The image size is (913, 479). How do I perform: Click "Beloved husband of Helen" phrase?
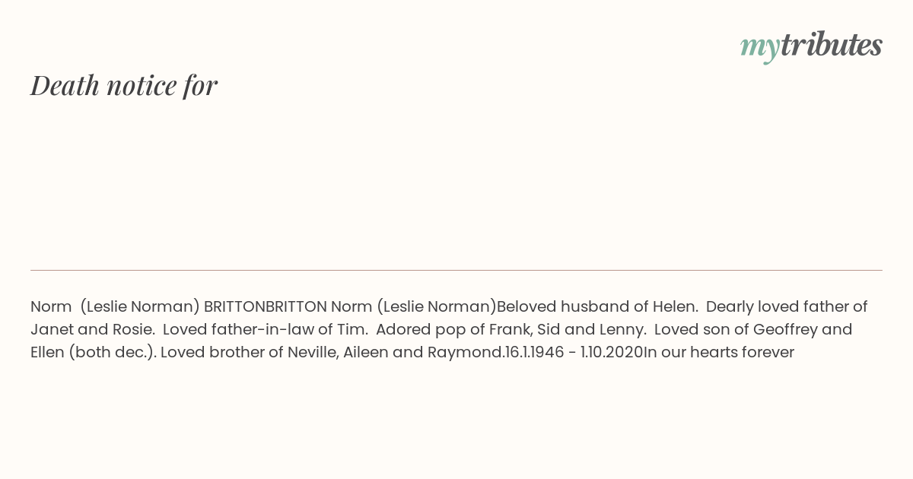(x=596, y=306)
